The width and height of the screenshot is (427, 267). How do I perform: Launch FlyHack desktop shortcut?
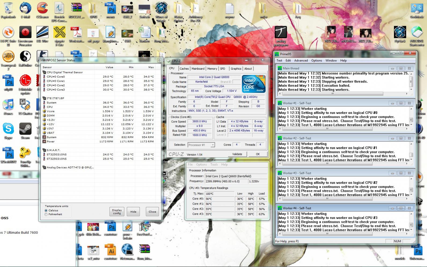pos(400,34)
